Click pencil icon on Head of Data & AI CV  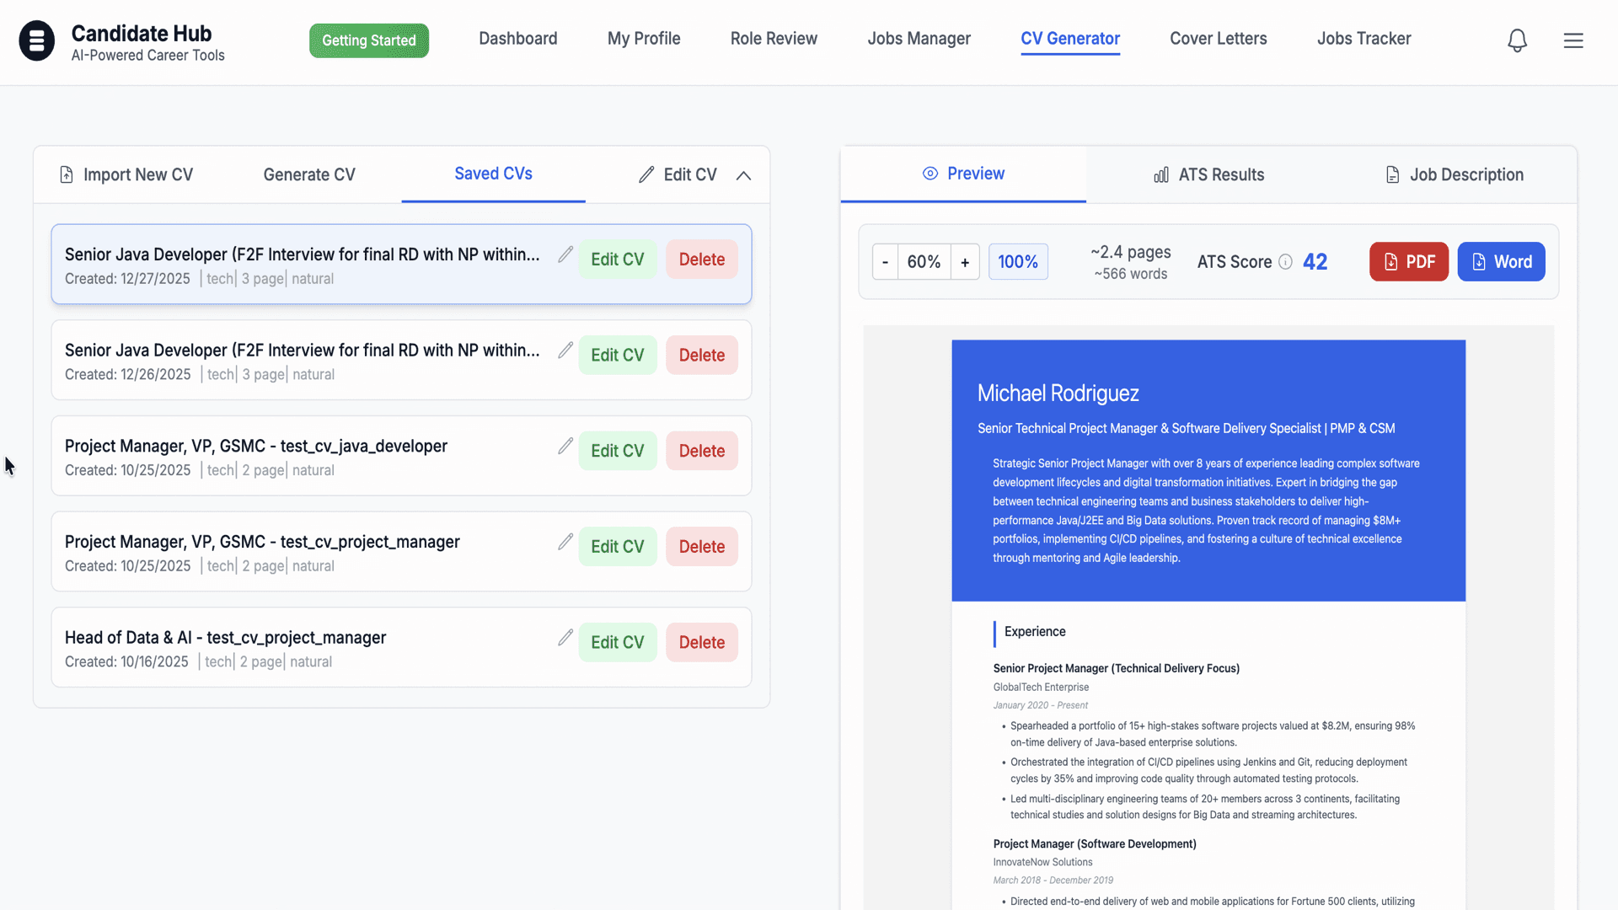click(x=565, y=638)
